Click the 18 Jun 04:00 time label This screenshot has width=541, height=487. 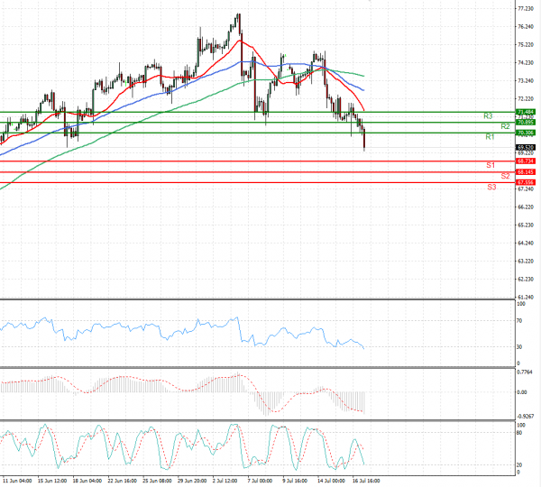pos(87,481)
